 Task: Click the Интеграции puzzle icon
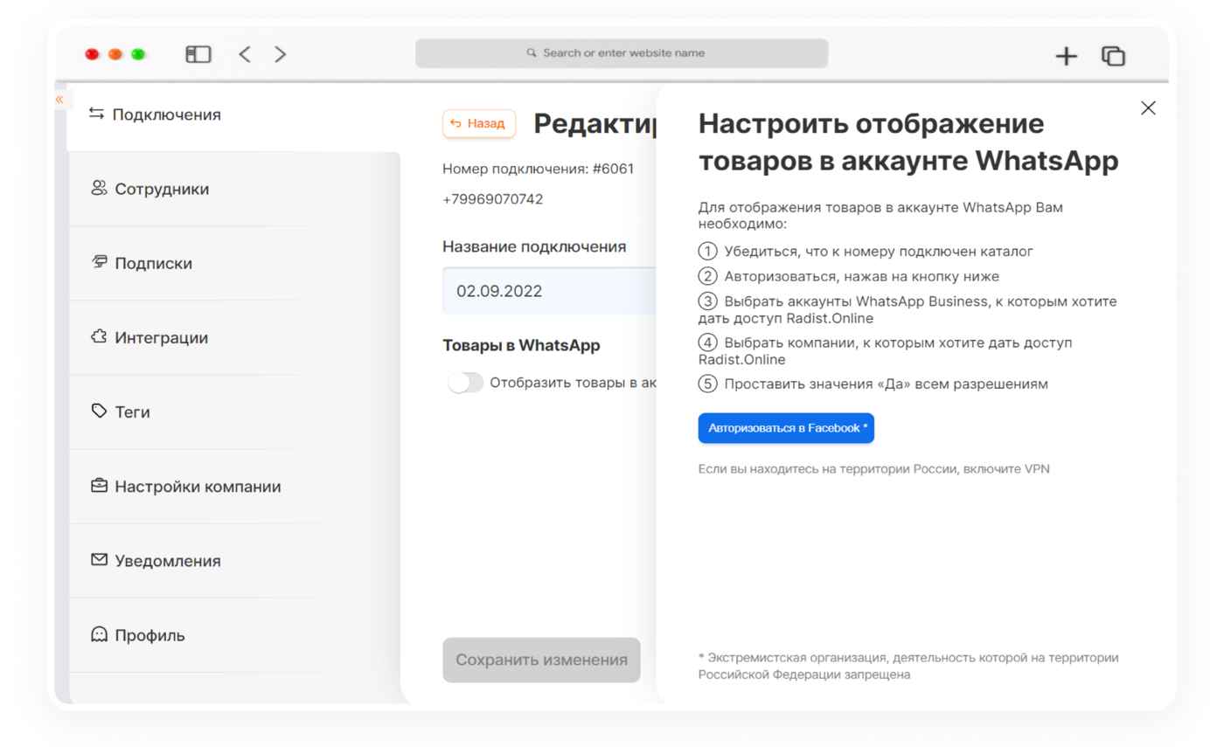pyautogui.click(x=99, y=336)
